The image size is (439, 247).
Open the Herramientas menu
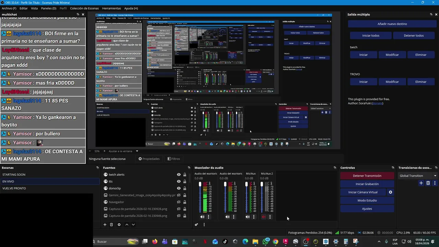[x=111, y=8]
